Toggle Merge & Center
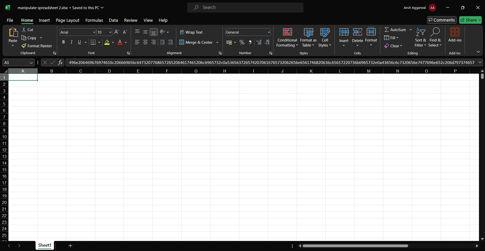Viewport: 485px width, 251px height. coord(196,42)
